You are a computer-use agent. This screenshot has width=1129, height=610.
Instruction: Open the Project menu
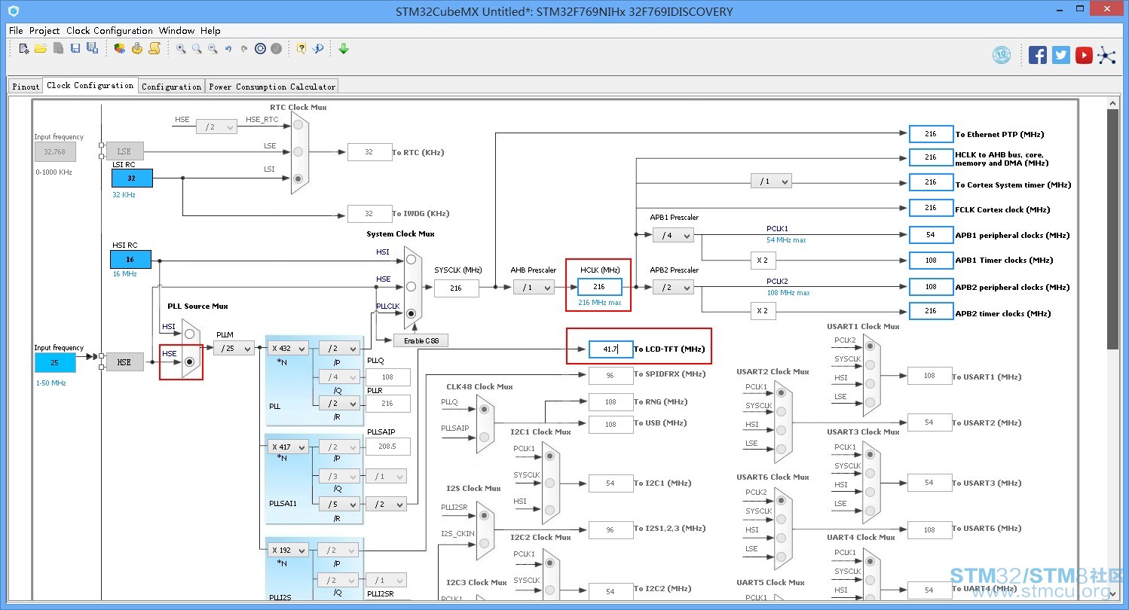pyautogui.click(x=44, y=31)
